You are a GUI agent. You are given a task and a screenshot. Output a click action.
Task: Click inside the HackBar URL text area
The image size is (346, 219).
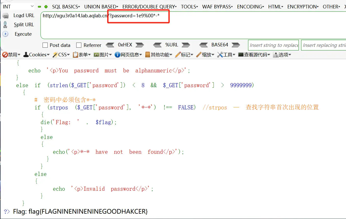[191, 28]
